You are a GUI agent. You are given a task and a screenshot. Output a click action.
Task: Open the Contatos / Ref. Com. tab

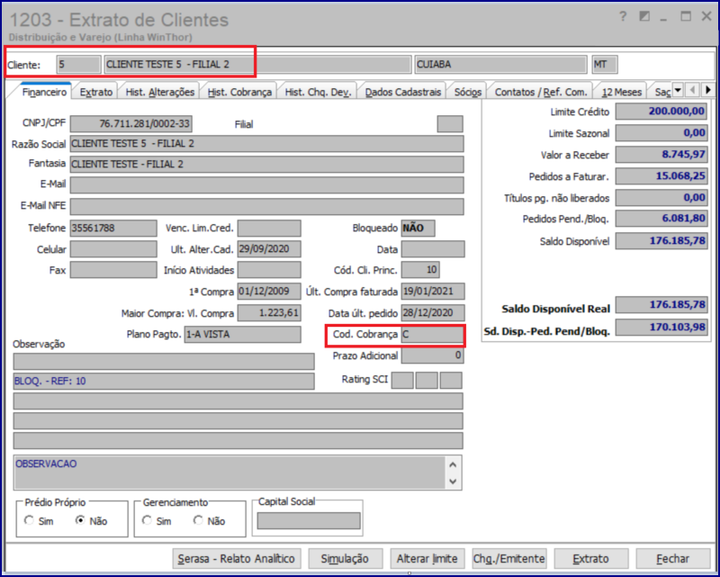tap(541, 92)
